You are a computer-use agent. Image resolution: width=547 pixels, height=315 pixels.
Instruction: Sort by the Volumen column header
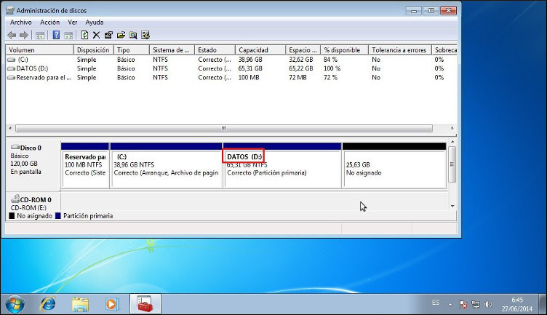point(39,50)
